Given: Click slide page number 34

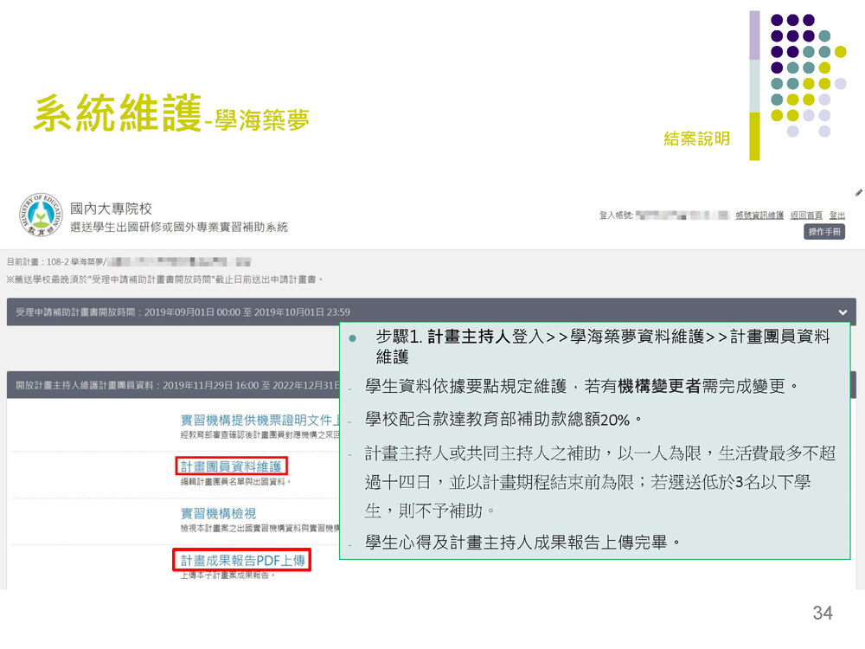Looking at the screenshot, I should 822,613.
